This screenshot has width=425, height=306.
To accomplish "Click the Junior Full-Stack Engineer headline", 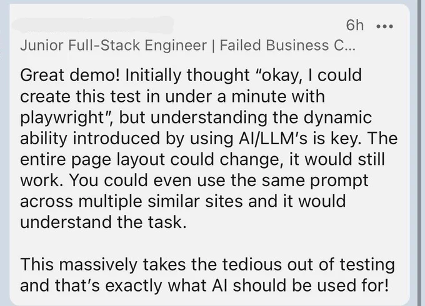I will pos(113,45).
